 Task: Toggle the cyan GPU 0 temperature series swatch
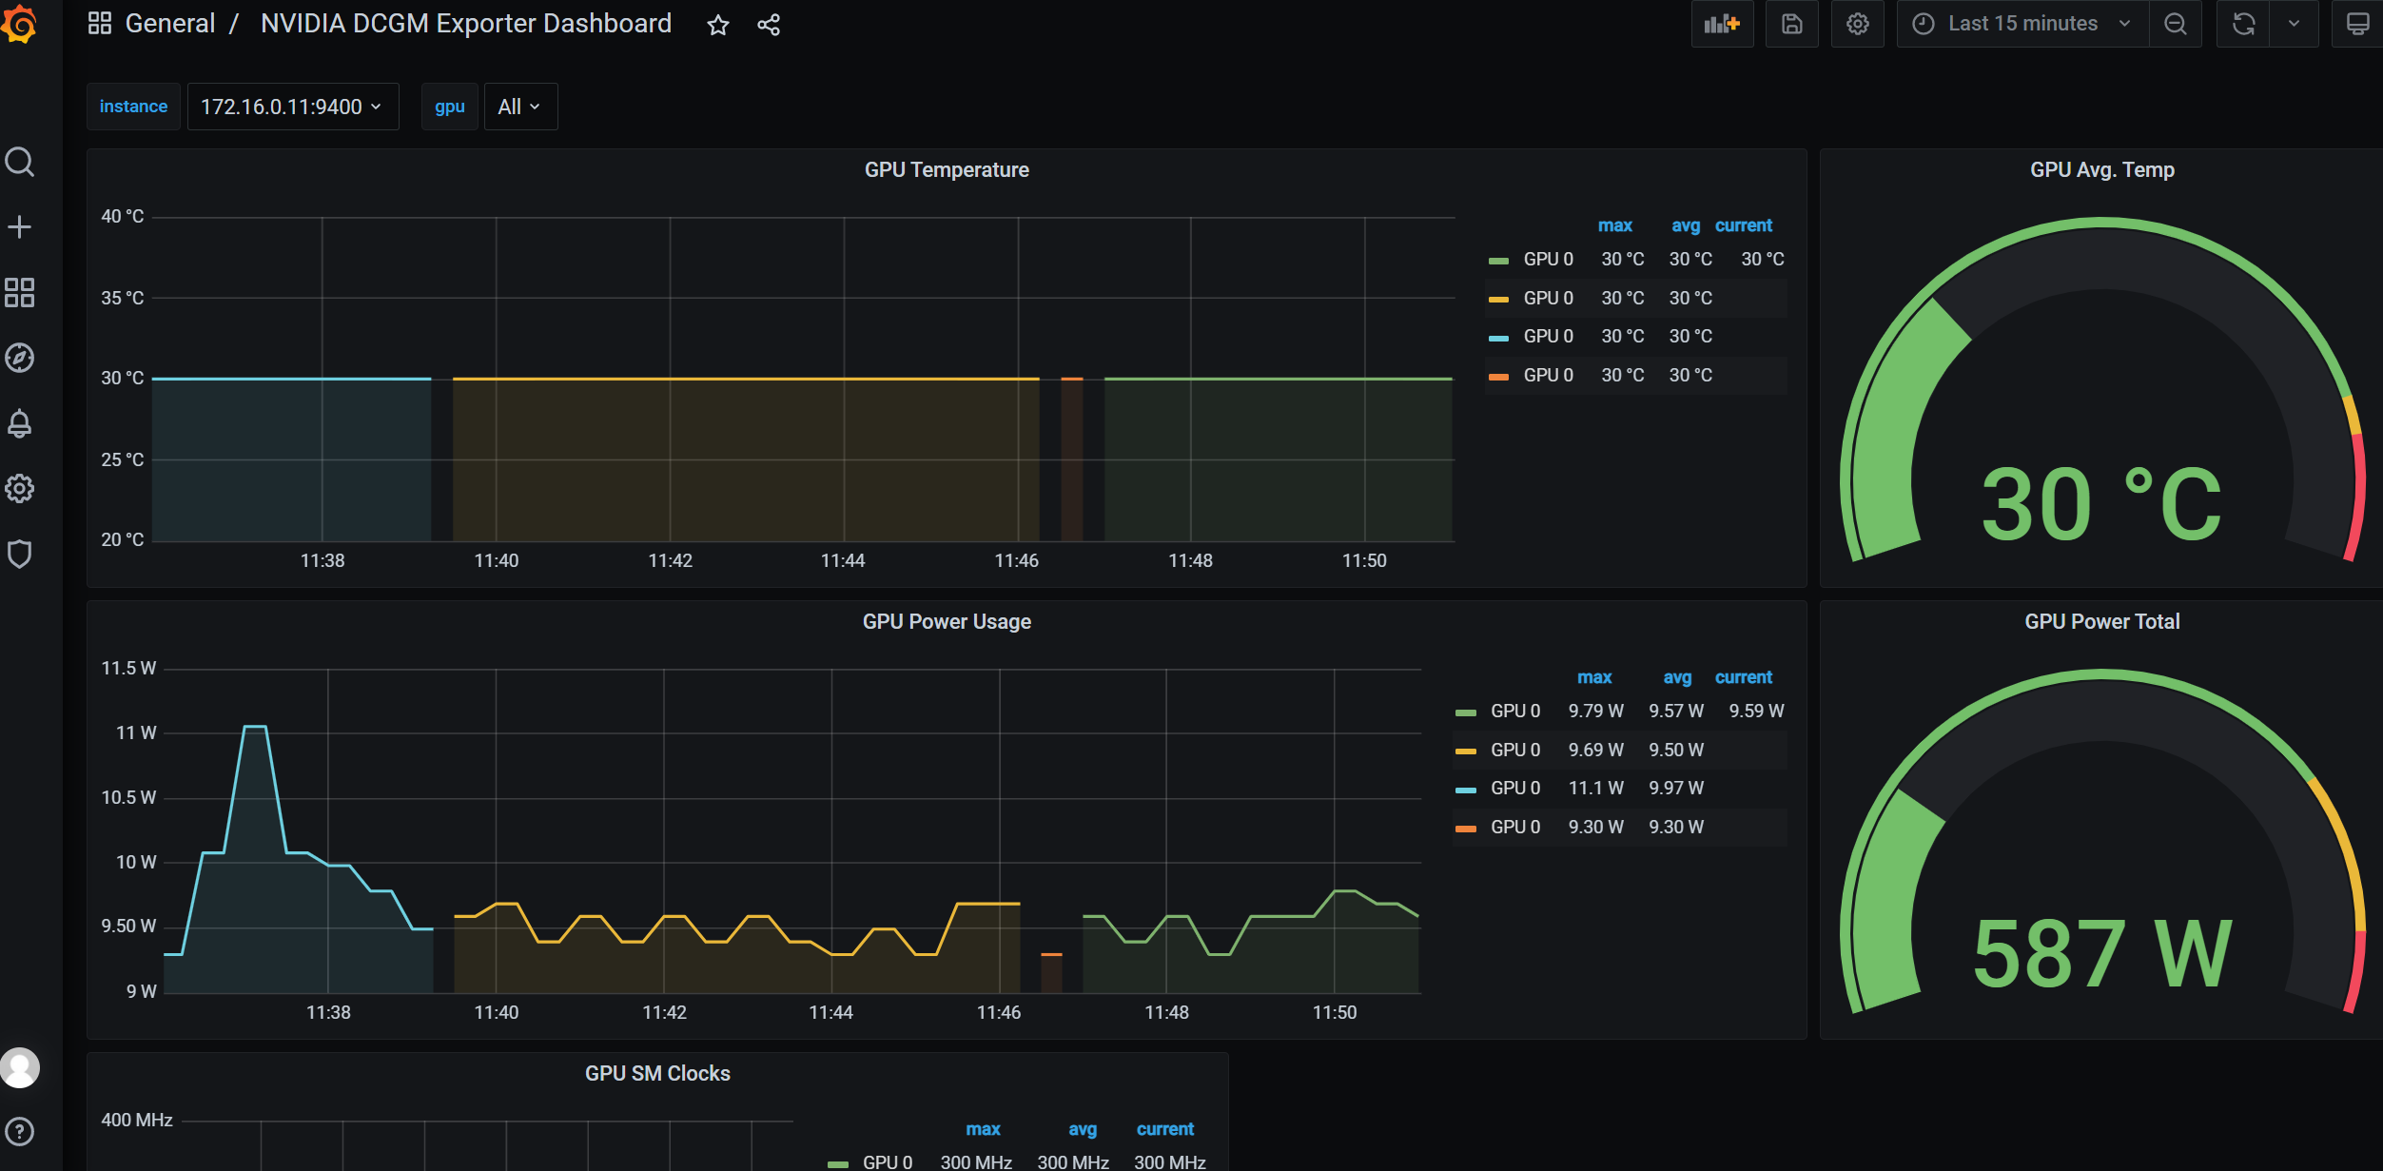click(x=1498, y=337)
